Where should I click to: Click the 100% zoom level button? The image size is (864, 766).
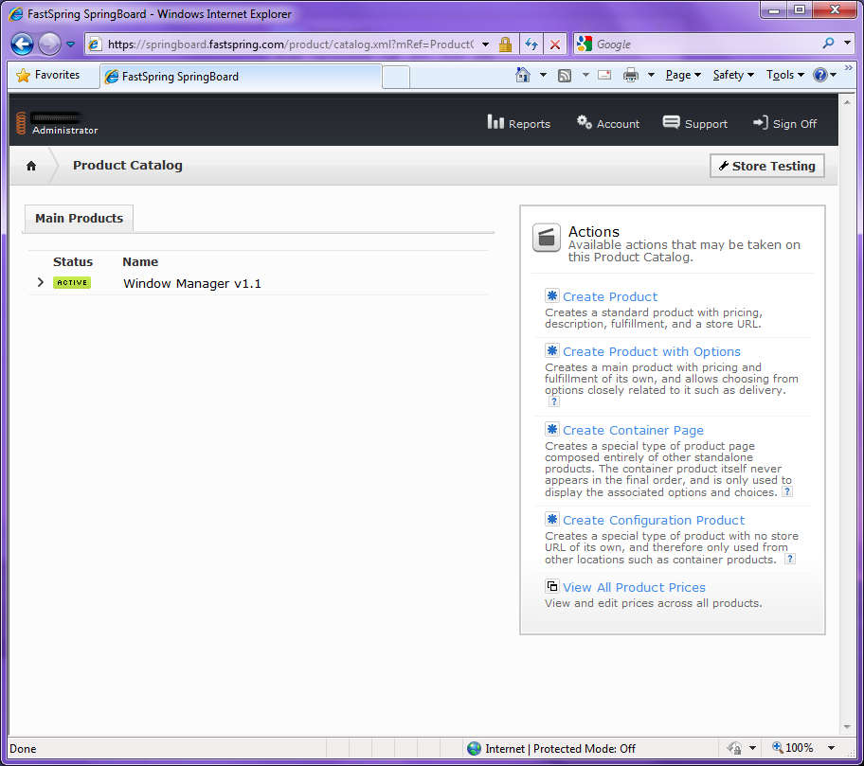pyautogui.click(x=792, y=748)
